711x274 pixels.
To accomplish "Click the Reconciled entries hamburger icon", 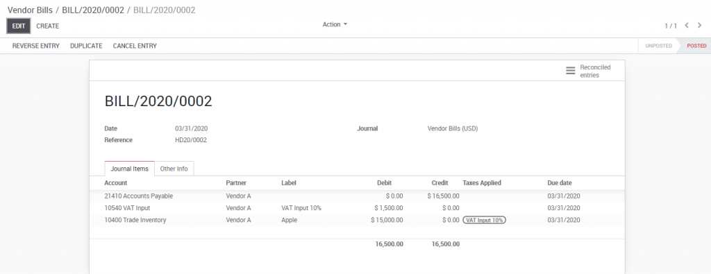I will [571, 71].
